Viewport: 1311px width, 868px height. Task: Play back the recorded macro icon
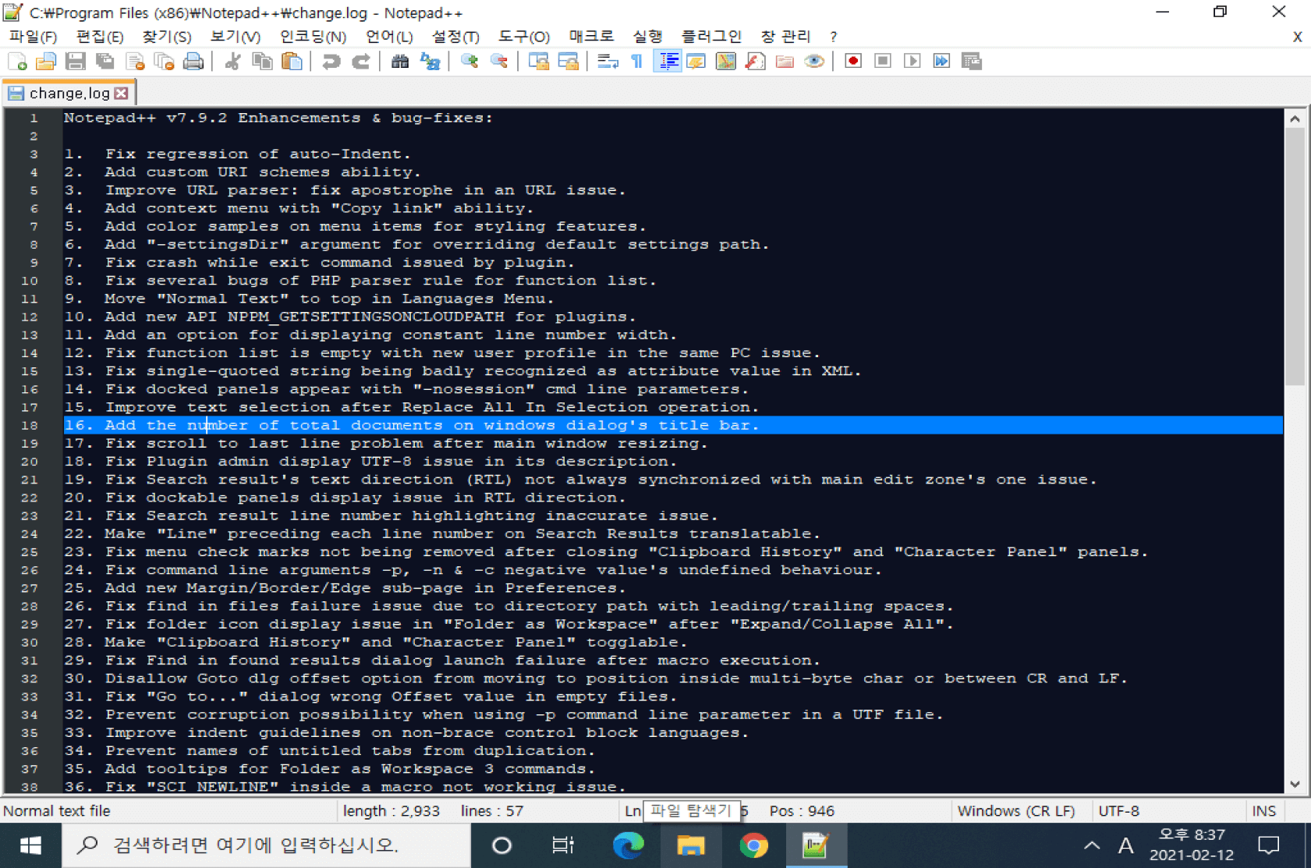912,62
